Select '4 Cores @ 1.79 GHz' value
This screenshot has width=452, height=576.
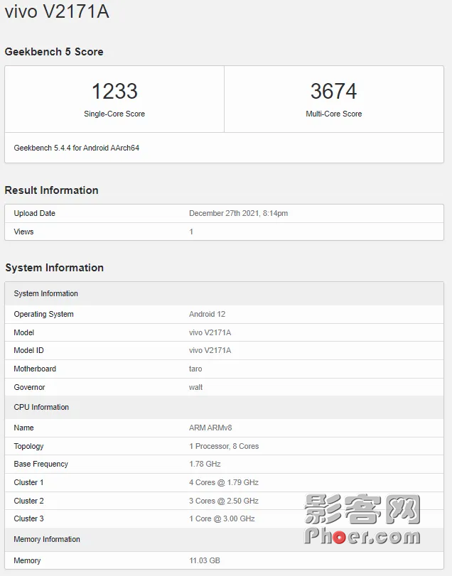tap(224, 482)
